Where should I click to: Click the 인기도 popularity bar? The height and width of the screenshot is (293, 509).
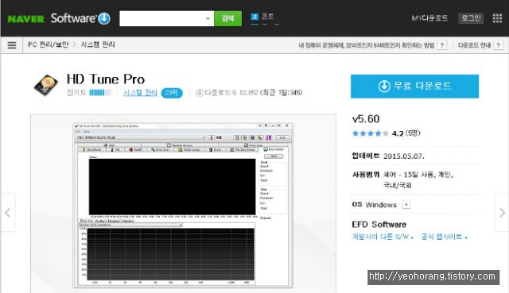point(100,93)
